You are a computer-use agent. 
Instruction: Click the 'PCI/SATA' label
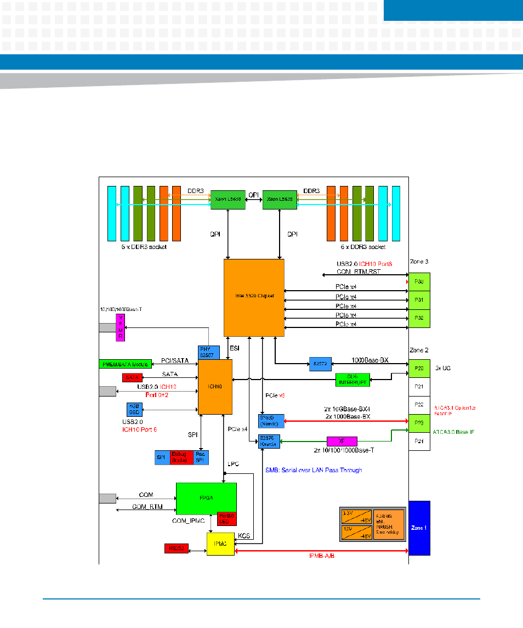[175, 360]
